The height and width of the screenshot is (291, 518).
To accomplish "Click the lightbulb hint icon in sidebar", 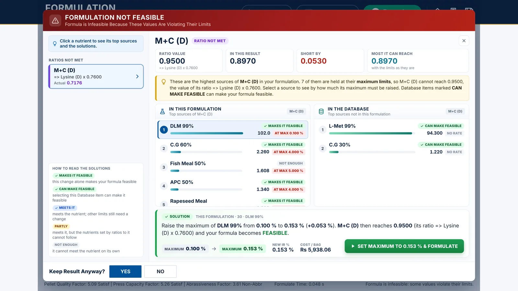I will (x=55, y=44).
